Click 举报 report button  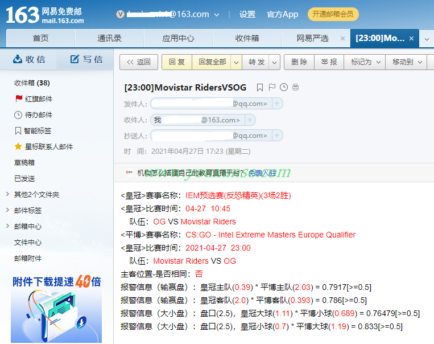(x=329, y=62)
